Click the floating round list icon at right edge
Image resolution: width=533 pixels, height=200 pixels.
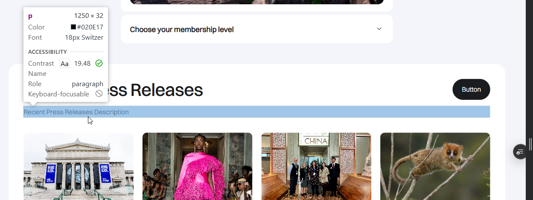[x=519, y=152]
